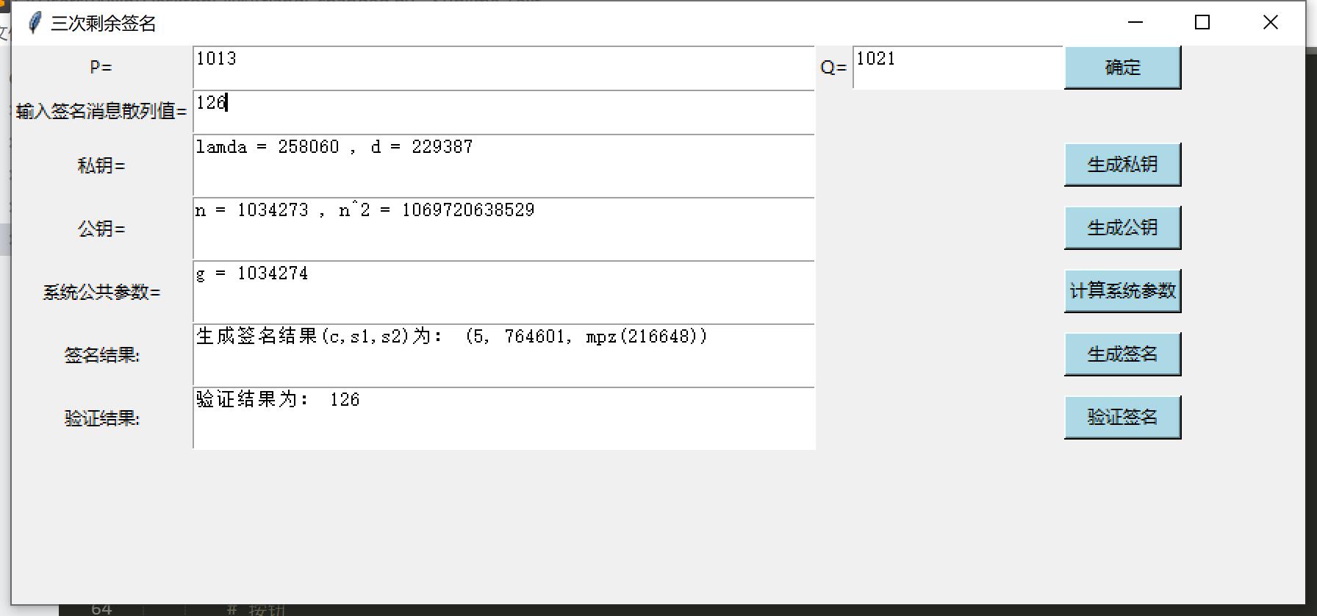This screenshot has height=616, width=1317.
Task: Click the 验证结果 verification output box
Action: point(504,418)
